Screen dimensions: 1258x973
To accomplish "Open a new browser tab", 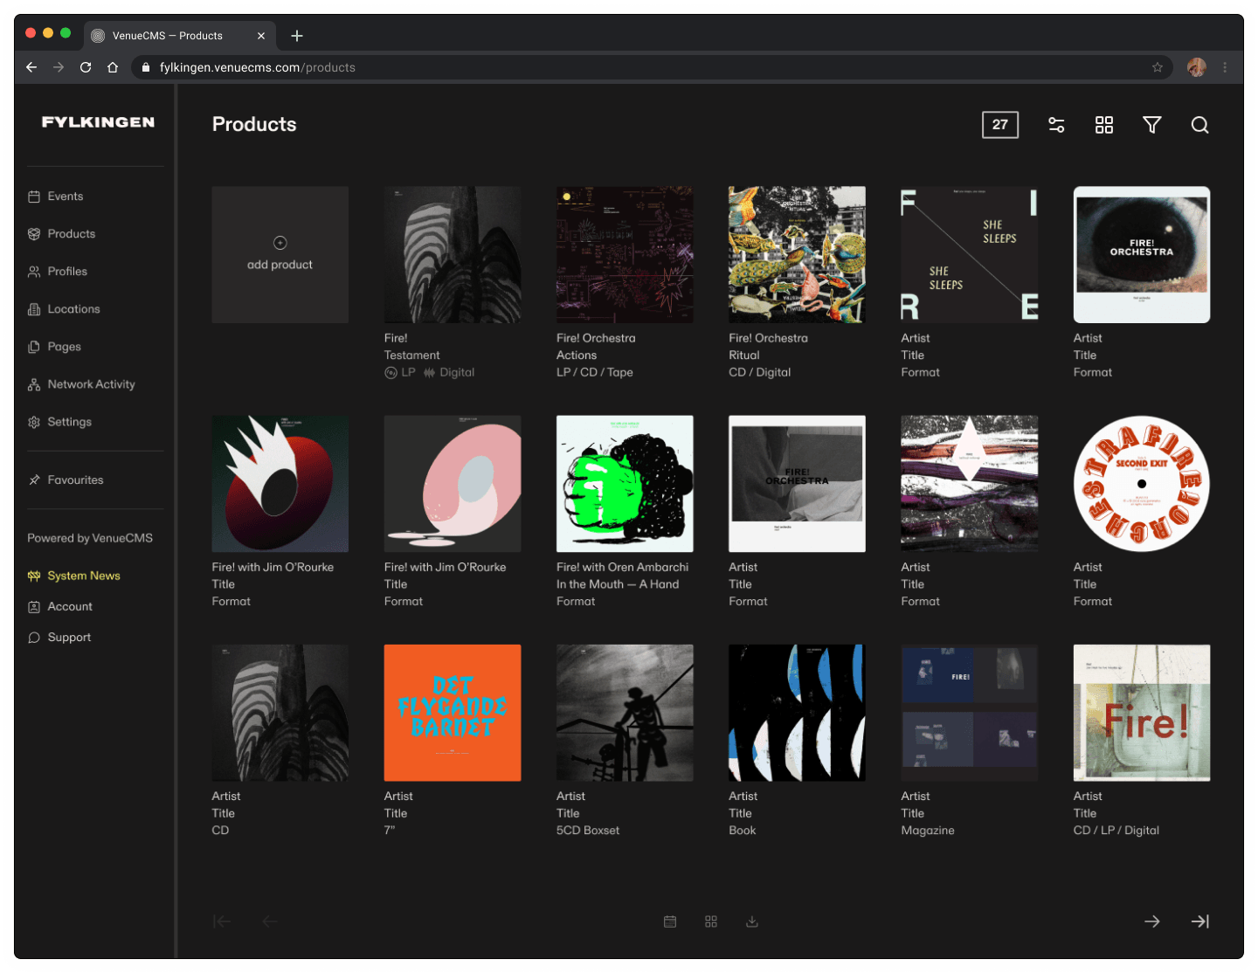I will click(297, 36).
